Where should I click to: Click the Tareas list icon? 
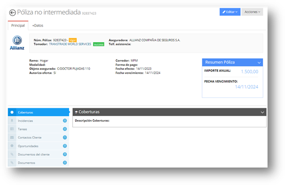tap(12, 129)
